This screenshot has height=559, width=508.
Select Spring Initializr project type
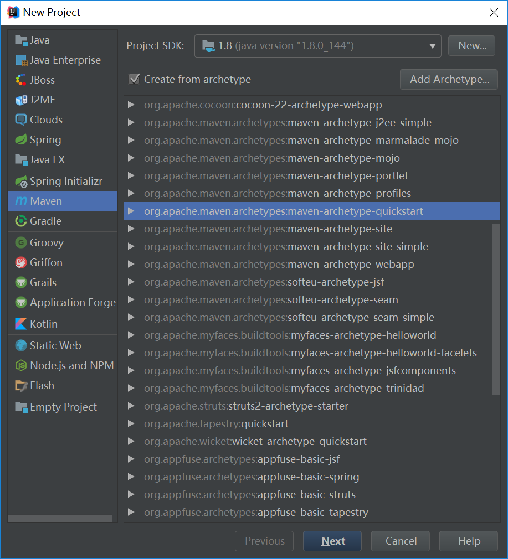(x=63, y=182)
